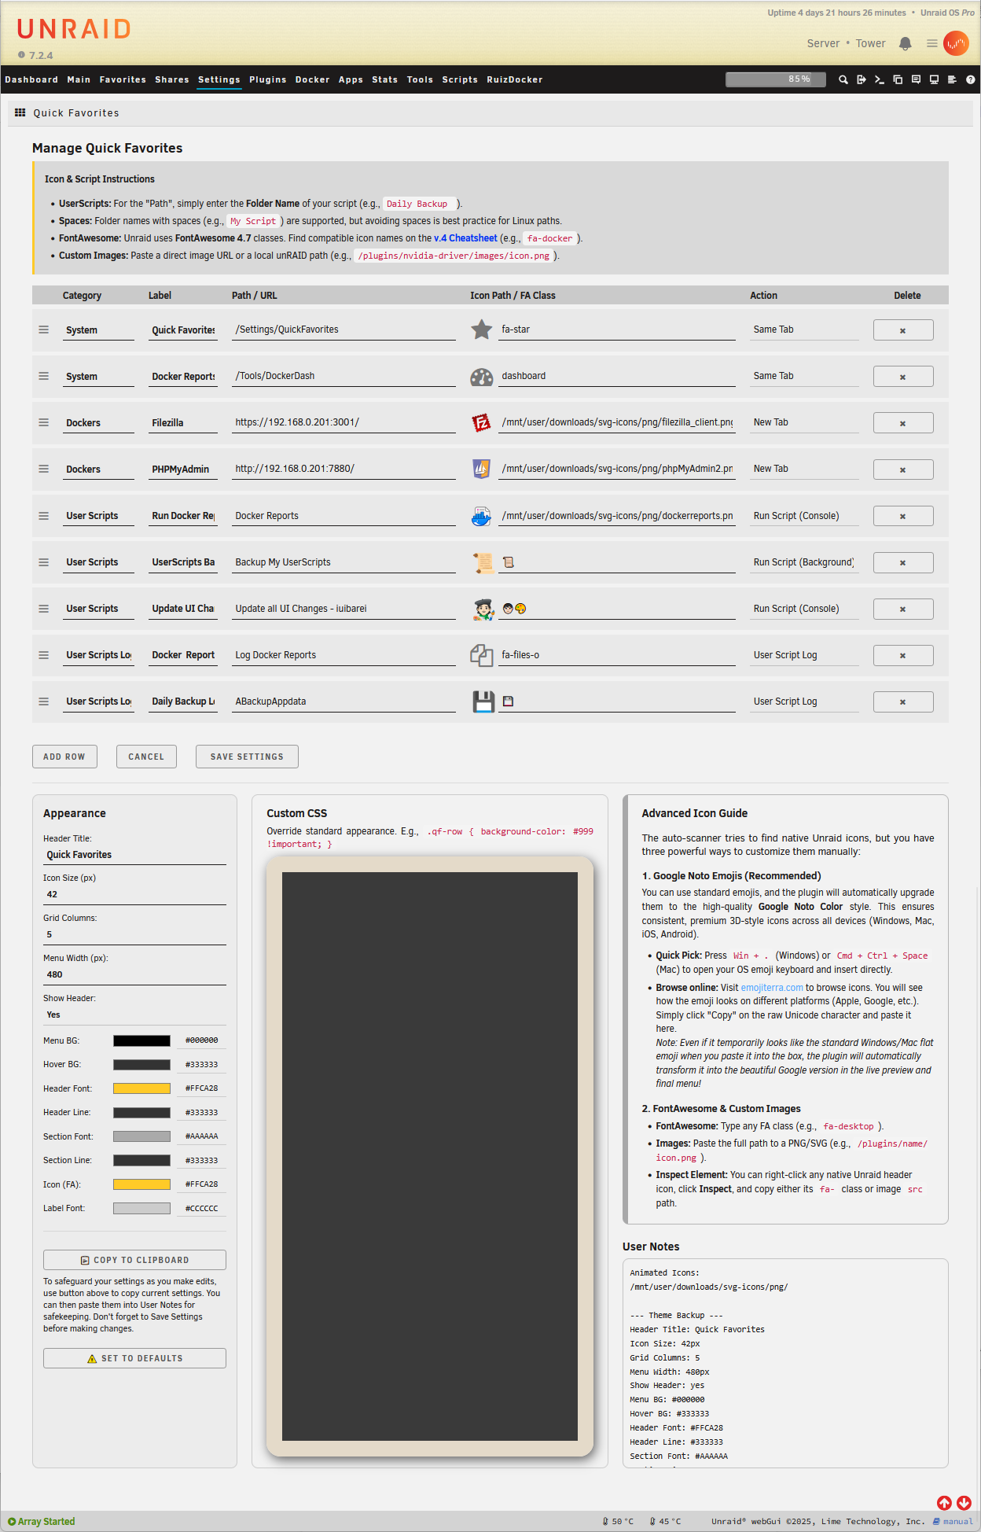Grab the drag handle of the Filezilla row

(44, 422)
